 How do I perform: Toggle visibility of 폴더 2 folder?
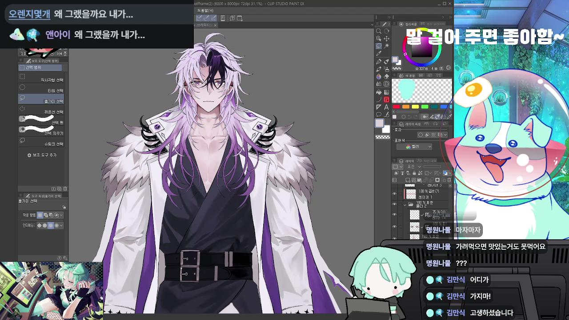click(394, 204)
